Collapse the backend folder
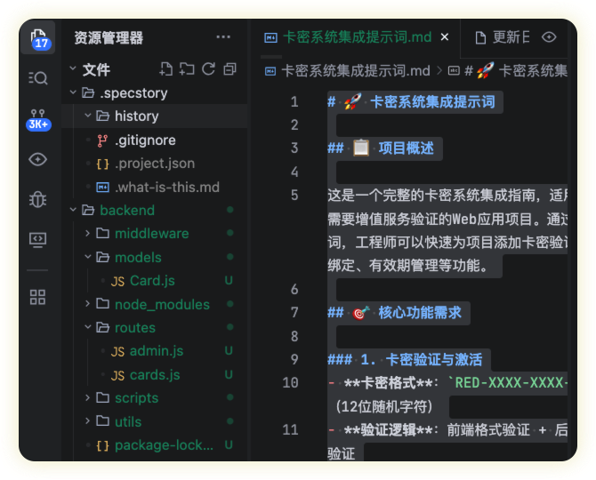596x480 pixels. [x=73, y=210]
